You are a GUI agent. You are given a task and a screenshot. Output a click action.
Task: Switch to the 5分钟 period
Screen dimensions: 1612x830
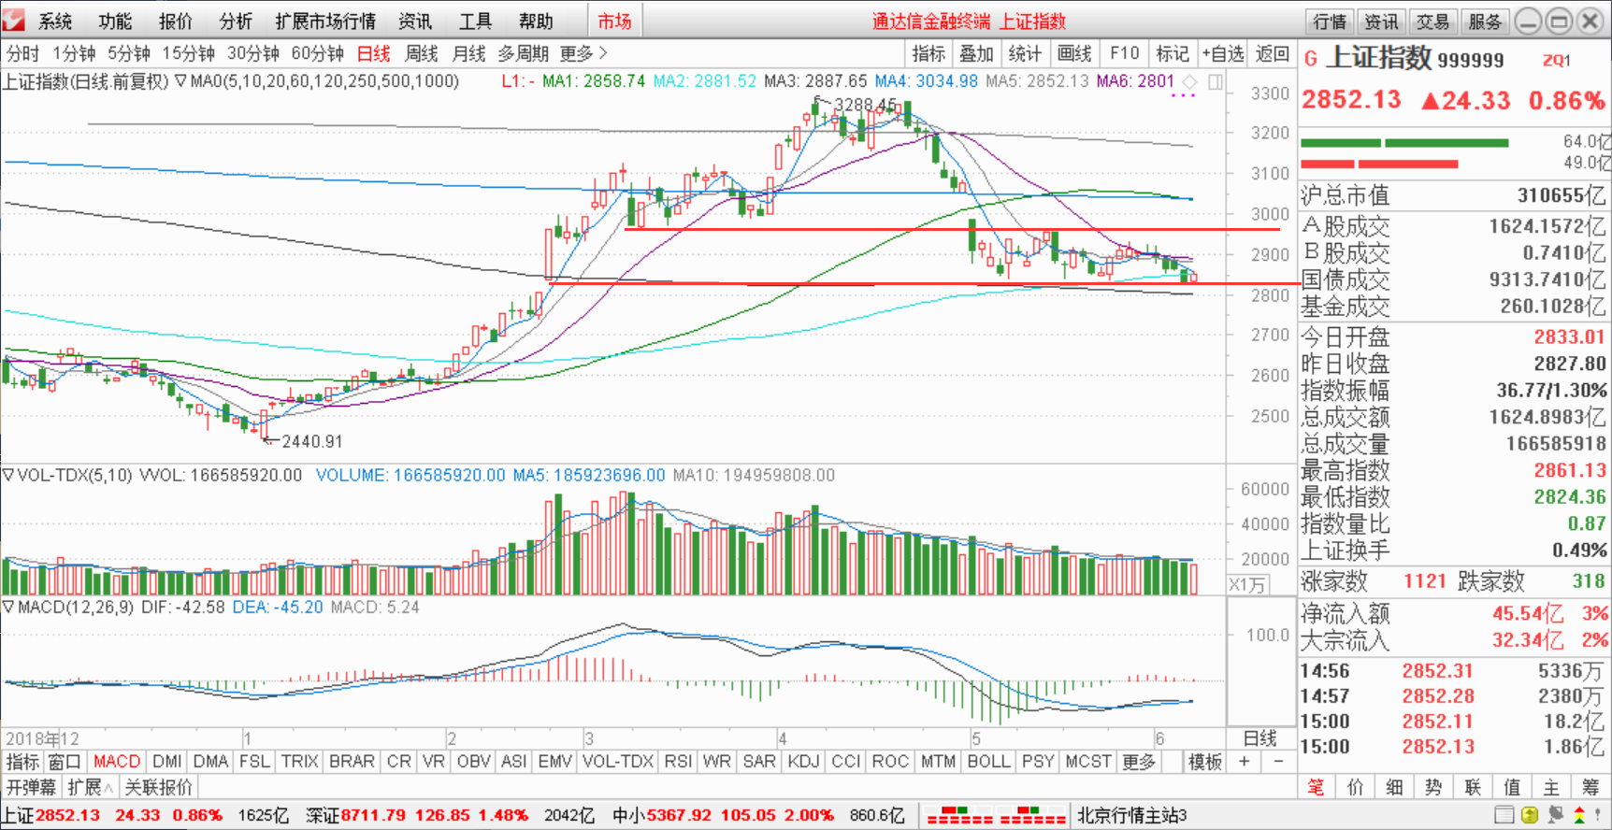129,53
